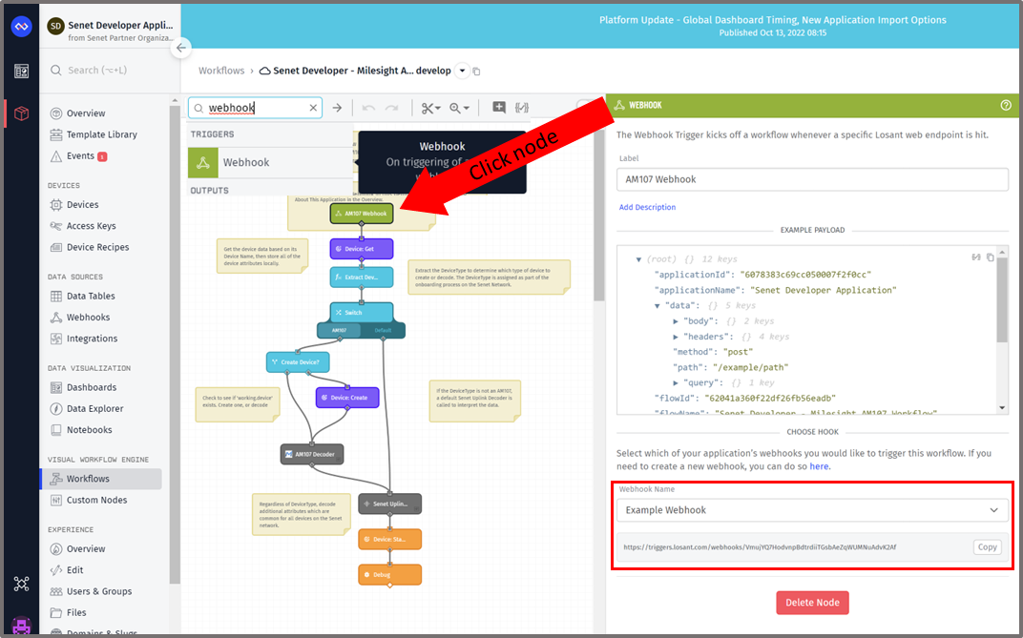Collapse the sidebar with the back arrow

tap(180, 48)
